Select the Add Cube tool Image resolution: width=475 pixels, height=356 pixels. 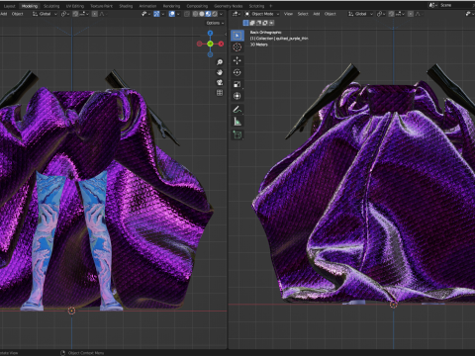click(237, 134)
